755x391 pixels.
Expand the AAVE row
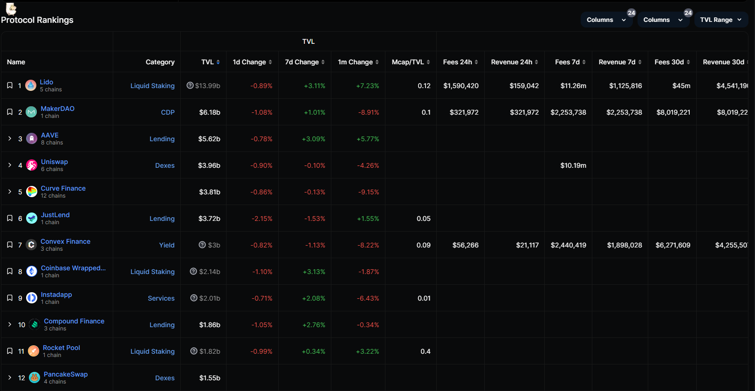click(x=10, y=138)
